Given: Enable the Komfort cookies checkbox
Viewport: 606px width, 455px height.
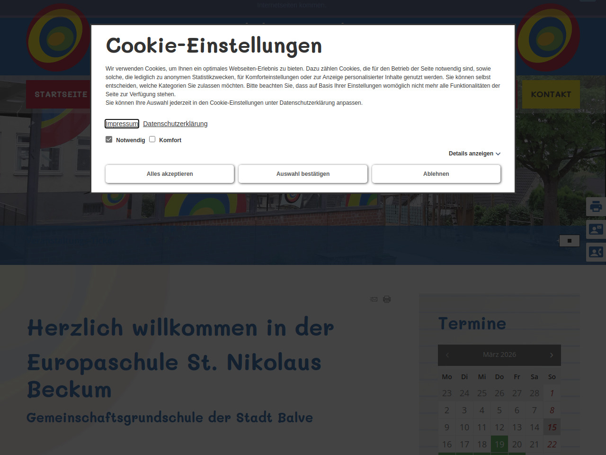Looking at the screenshot, I should (x=152, y=139).
